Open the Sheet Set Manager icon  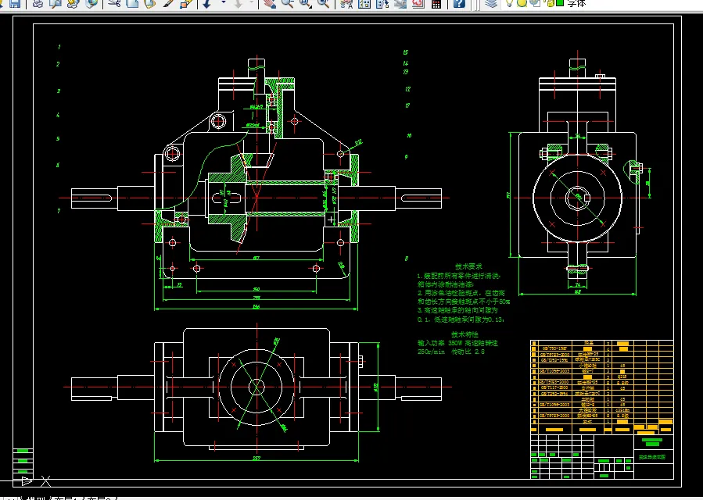[x=400, y=4]
